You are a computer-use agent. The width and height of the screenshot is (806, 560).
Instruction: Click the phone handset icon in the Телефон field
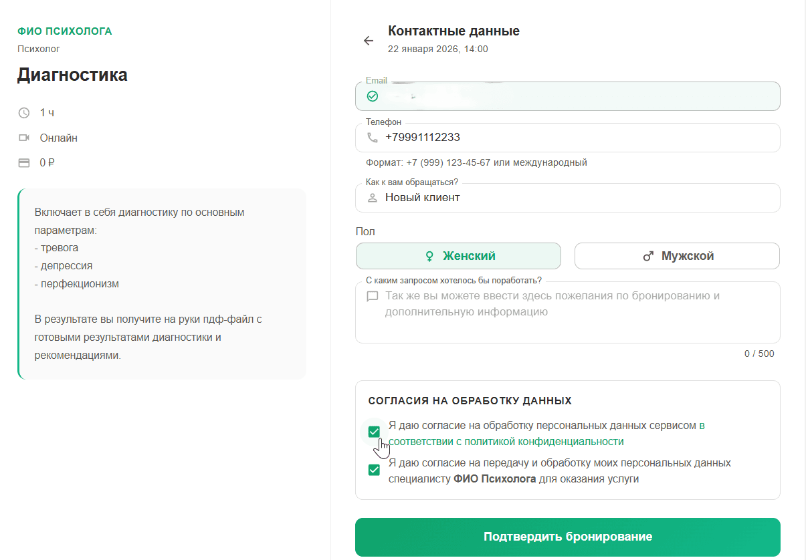coord(373,138)
